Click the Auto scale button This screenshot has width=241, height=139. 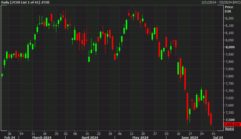click(x=229, y=129)
